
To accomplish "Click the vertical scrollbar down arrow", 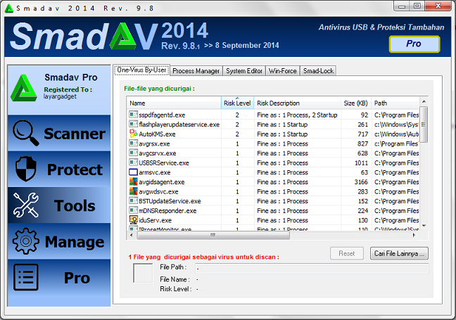I will point(424,226).
